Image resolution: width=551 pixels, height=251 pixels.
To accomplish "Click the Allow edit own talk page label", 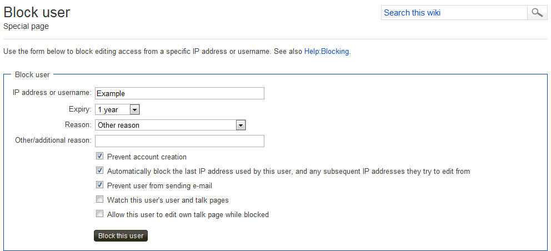I will click(188, 215).
